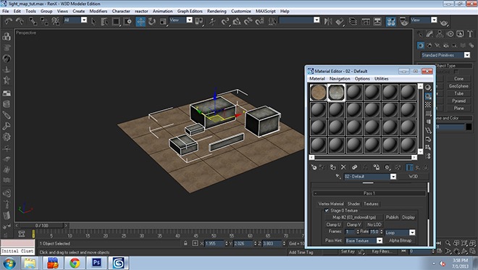This screenshot has width=478, height=270.
Task: Activate the Select and Link tool
Action: click(33, 21)
